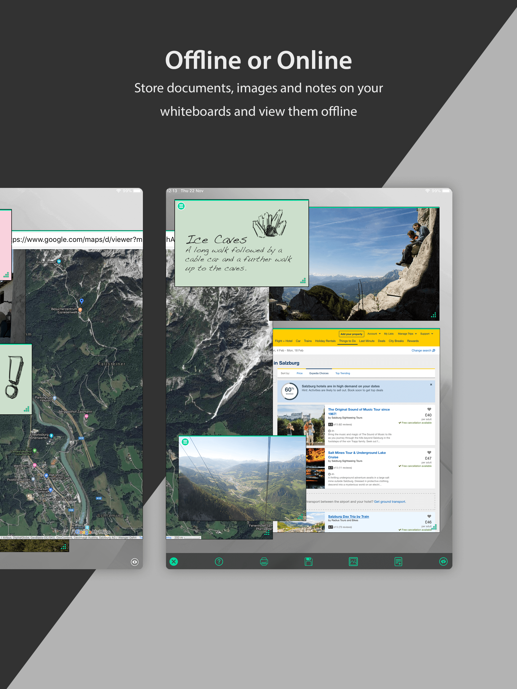The image size is (517, 689).
Task: Click the Google Maps URL field
Action: point(77,239)
